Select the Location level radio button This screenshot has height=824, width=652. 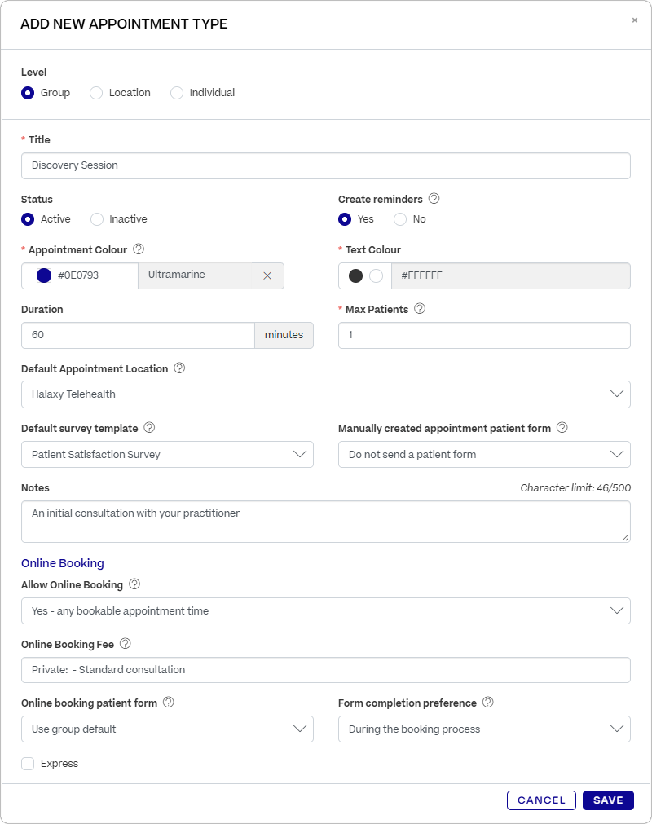coord(96,93)
